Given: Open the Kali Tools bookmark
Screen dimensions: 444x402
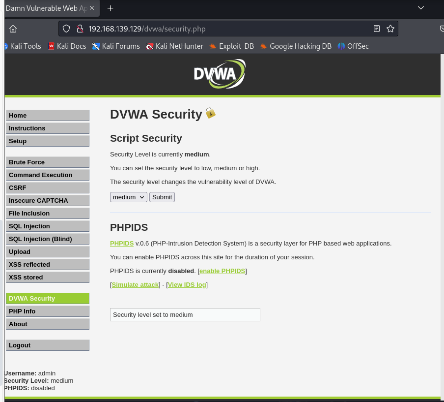Looking at the screenshot, I should pos(23,46).
